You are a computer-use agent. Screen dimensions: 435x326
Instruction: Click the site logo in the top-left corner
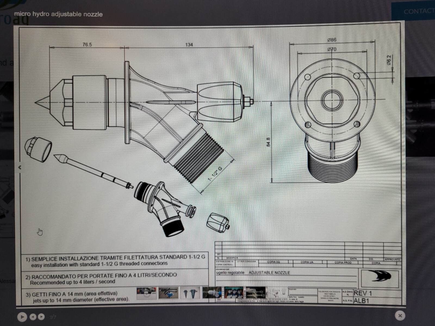(14, 16)
